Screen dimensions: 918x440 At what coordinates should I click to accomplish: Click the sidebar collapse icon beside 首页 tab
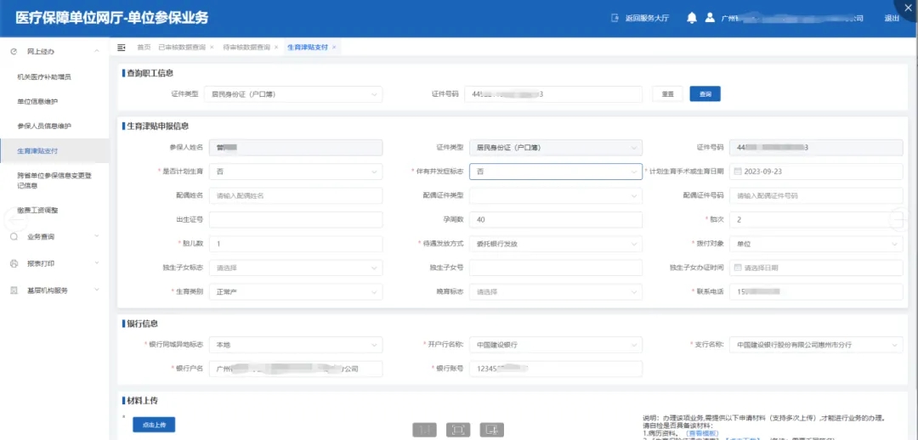coord(122,47)
